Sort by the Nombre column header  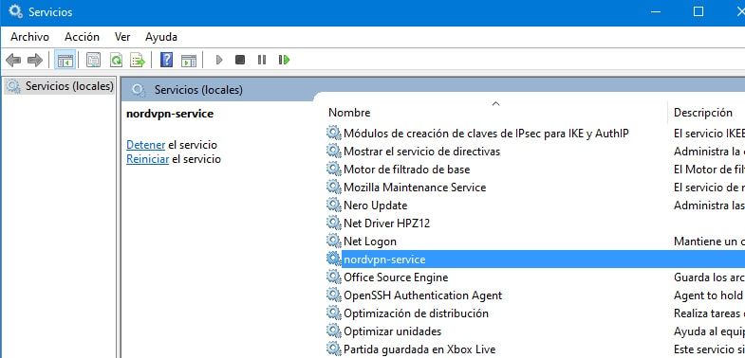(x=349, y=113)
